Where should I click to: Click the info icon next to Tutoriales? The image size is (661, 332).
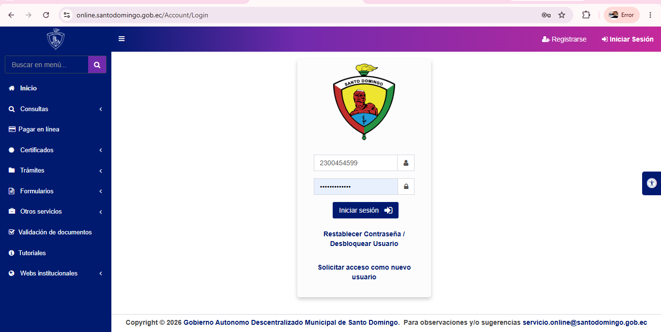(12, 253)
